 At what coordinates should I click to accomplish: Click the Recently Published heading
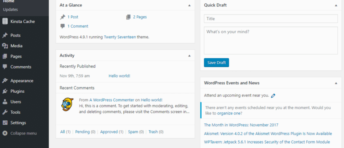[x=77, y=66]
